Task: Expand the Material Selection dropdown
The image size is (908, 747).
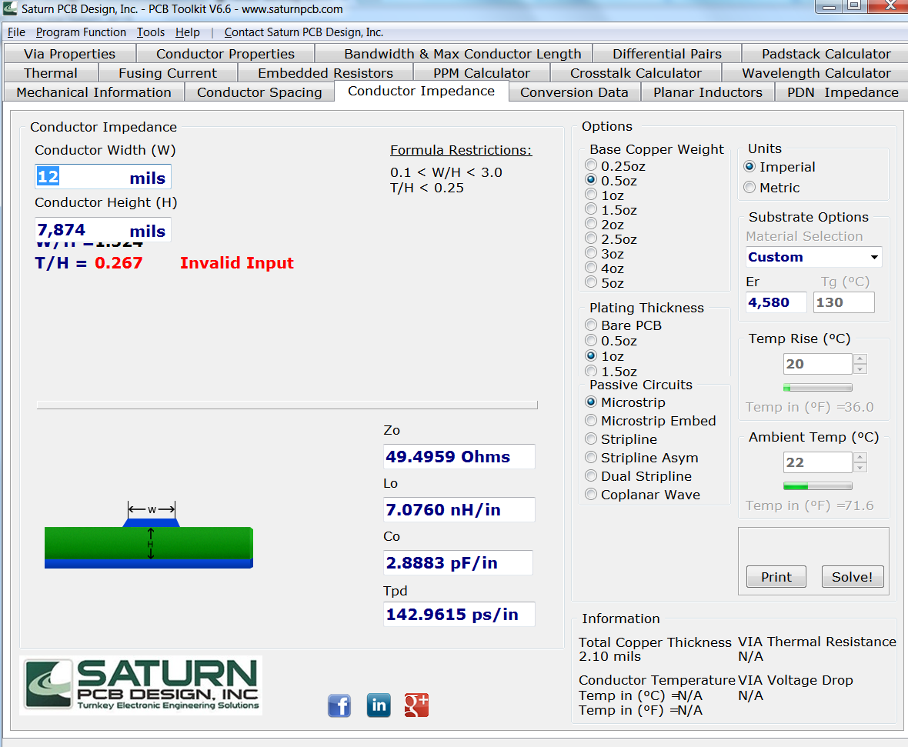Action: (x=874, y=257)
